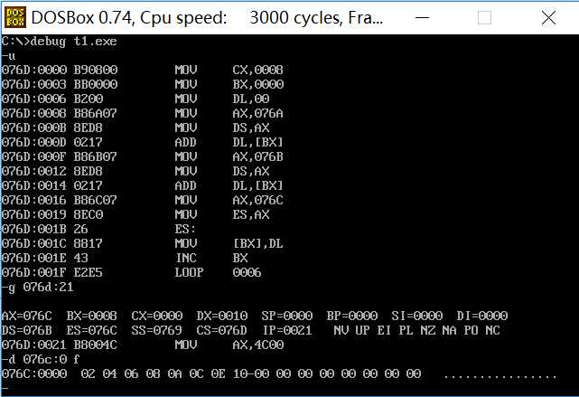The width and height of the screenshot is (579, 397).
Task: Click address 076D:000B line
Action: pyautogui.click(x=135, y=128)
